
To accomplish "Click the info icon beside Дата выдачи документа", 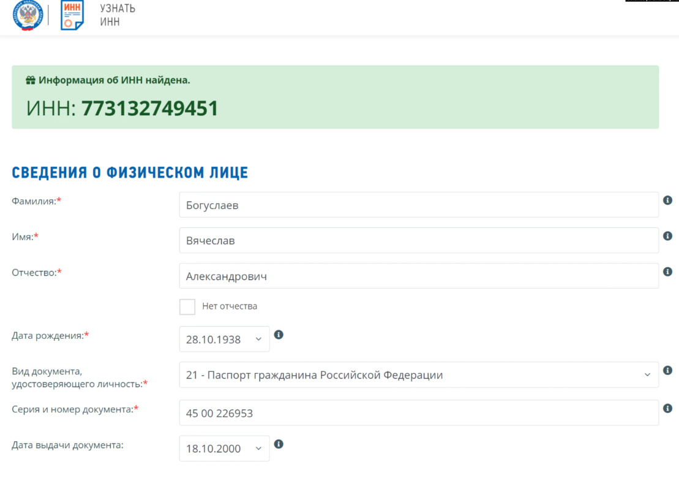I will (279, 444).
